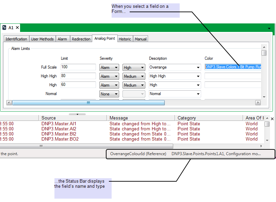
Task: Close the alarm list panel
Action: 272,119
